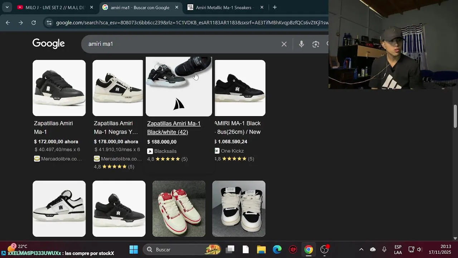Image resolution: width=458 pixels, height=258 pixels.
Task: View beige and black Amiri Ma-1 Negras image
Action: click(118, 88)
